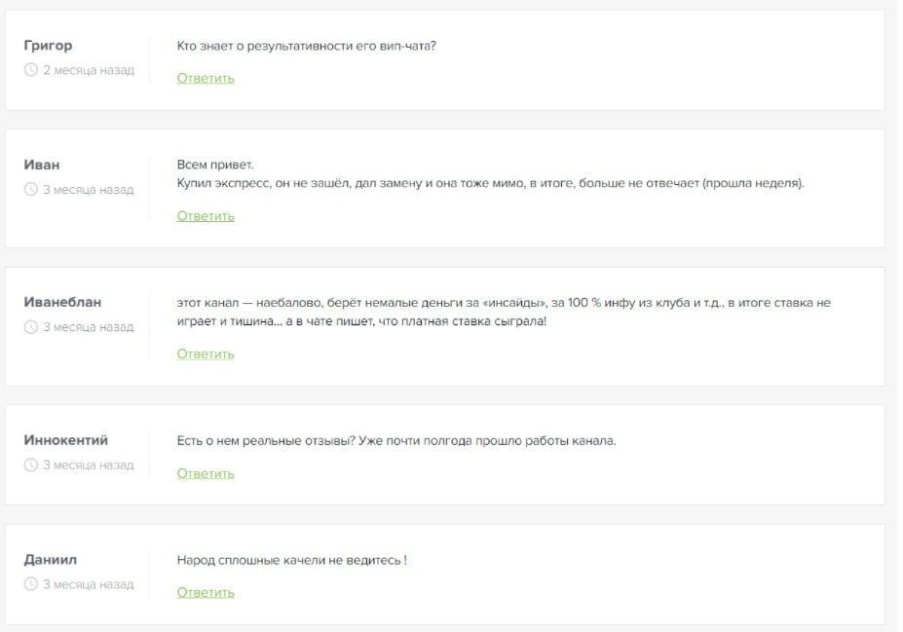Viewport: 903px width, 632px height.
Task: Click Иннокентий's comment about реальные отзывы
Action: point(396,441)
